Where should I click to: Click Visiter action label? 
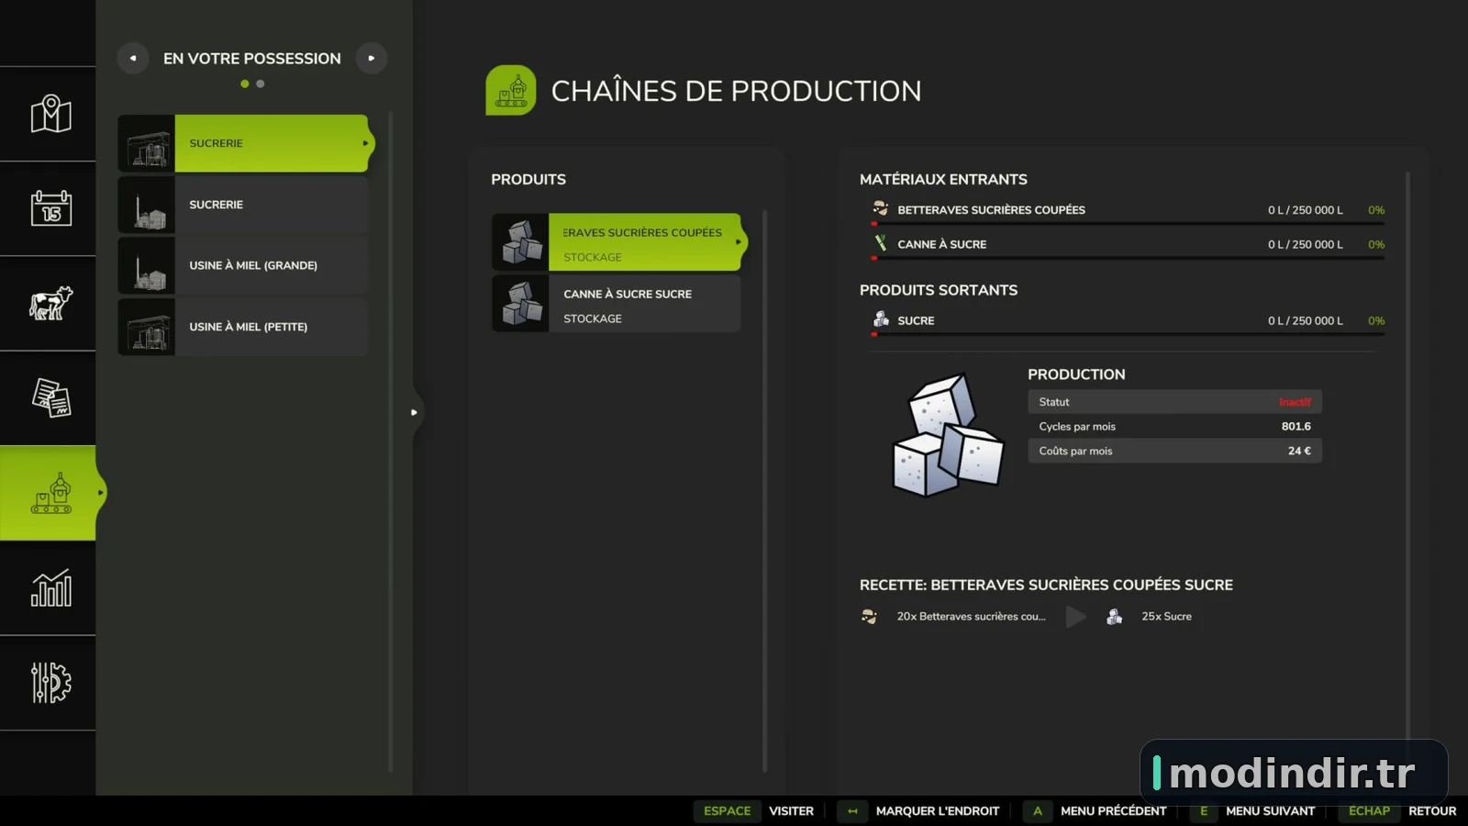tap(791, 811)
